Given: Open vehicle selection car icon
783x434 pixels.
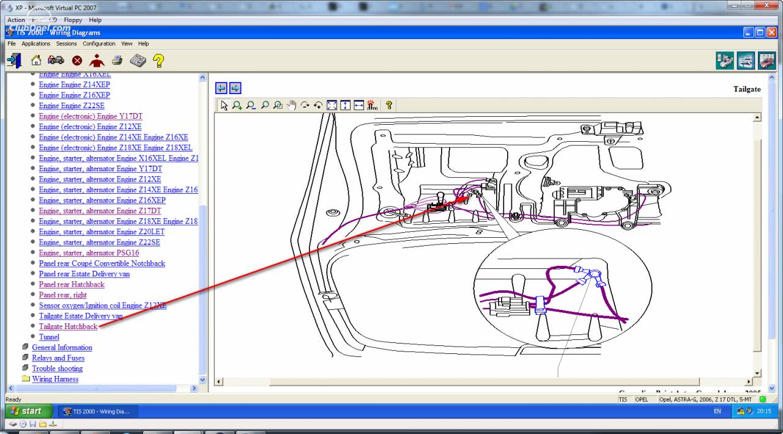Looking at the screenshot, I should point(56,60).
